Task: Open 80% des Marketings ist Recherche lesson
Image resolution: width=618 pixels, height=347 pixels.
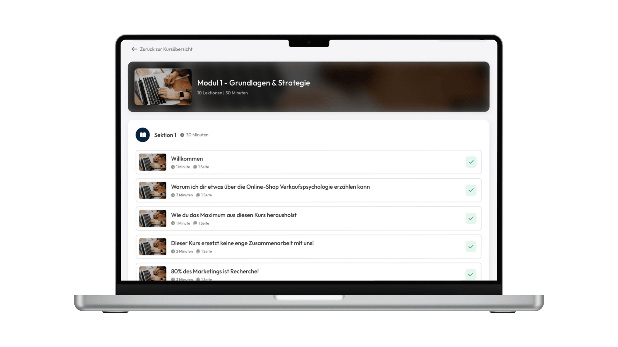Action: click(215, 271)
